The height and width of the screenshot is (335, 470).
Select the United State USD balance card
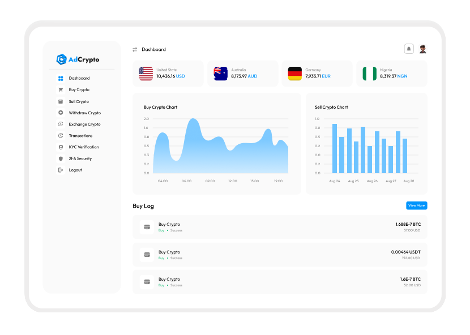click(168, 74)
